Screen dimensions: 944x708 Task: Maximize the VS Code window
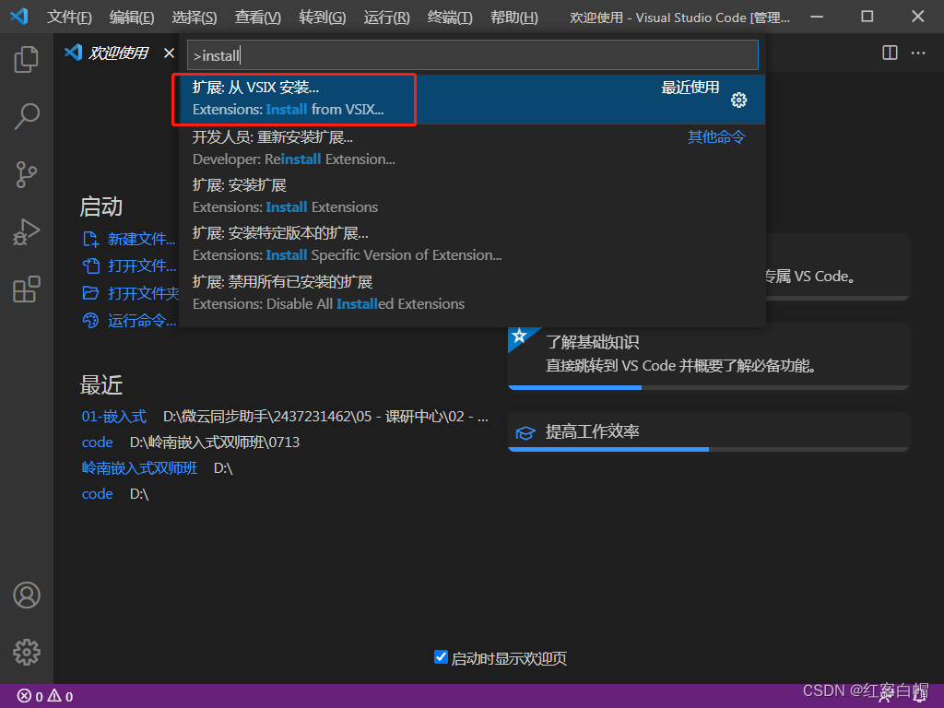(867, 17)
